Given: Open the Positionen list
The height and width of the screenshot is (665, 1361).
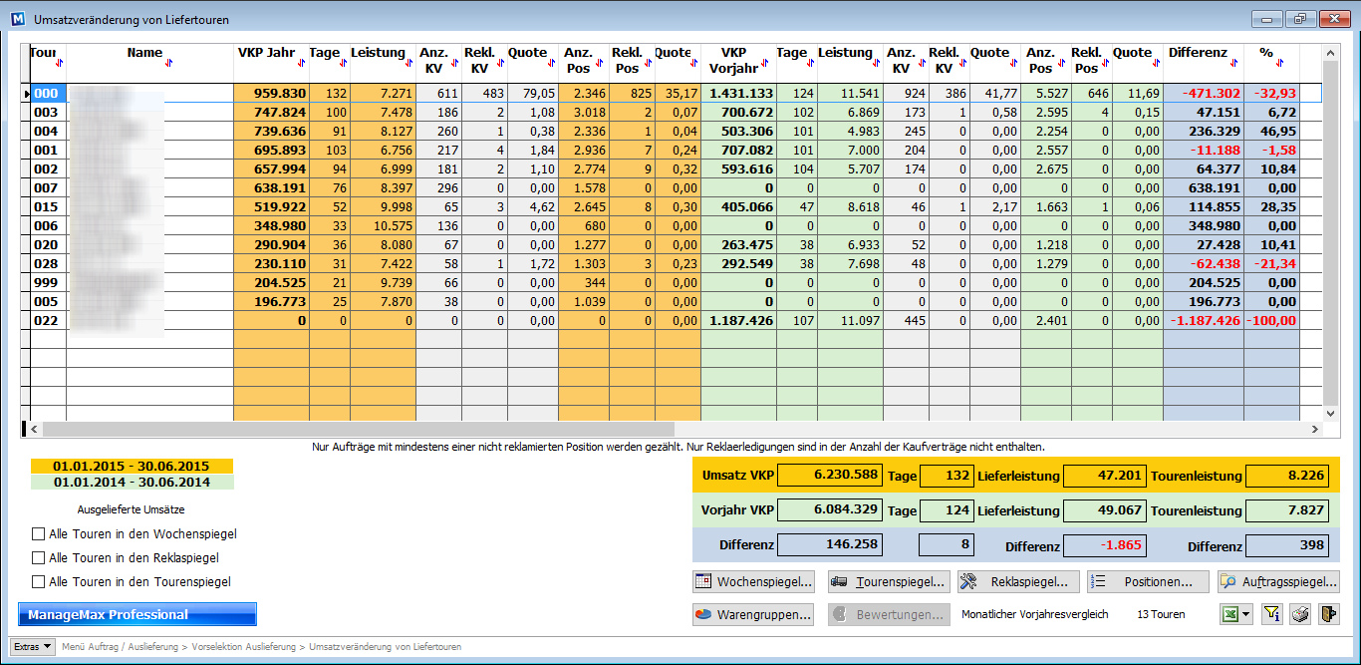Looking at the screenshot, I should click(x=1148, y=582).
